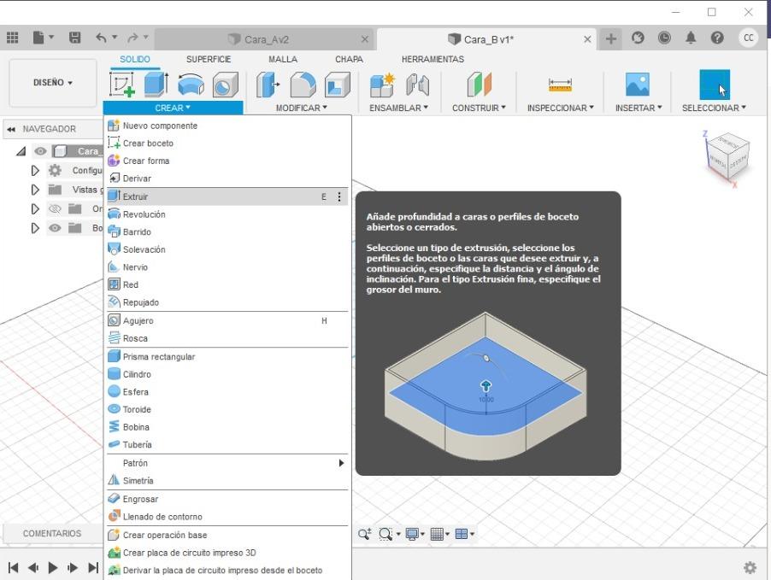
Task: Open the INSPECCIONAR dropdown menu
Action: point(561,108)
